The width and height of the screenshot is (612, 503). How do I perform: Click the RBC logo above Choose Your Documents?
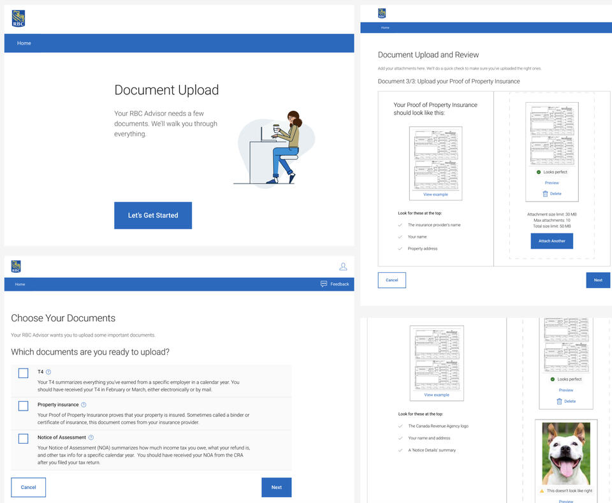(x=16, y=266)
